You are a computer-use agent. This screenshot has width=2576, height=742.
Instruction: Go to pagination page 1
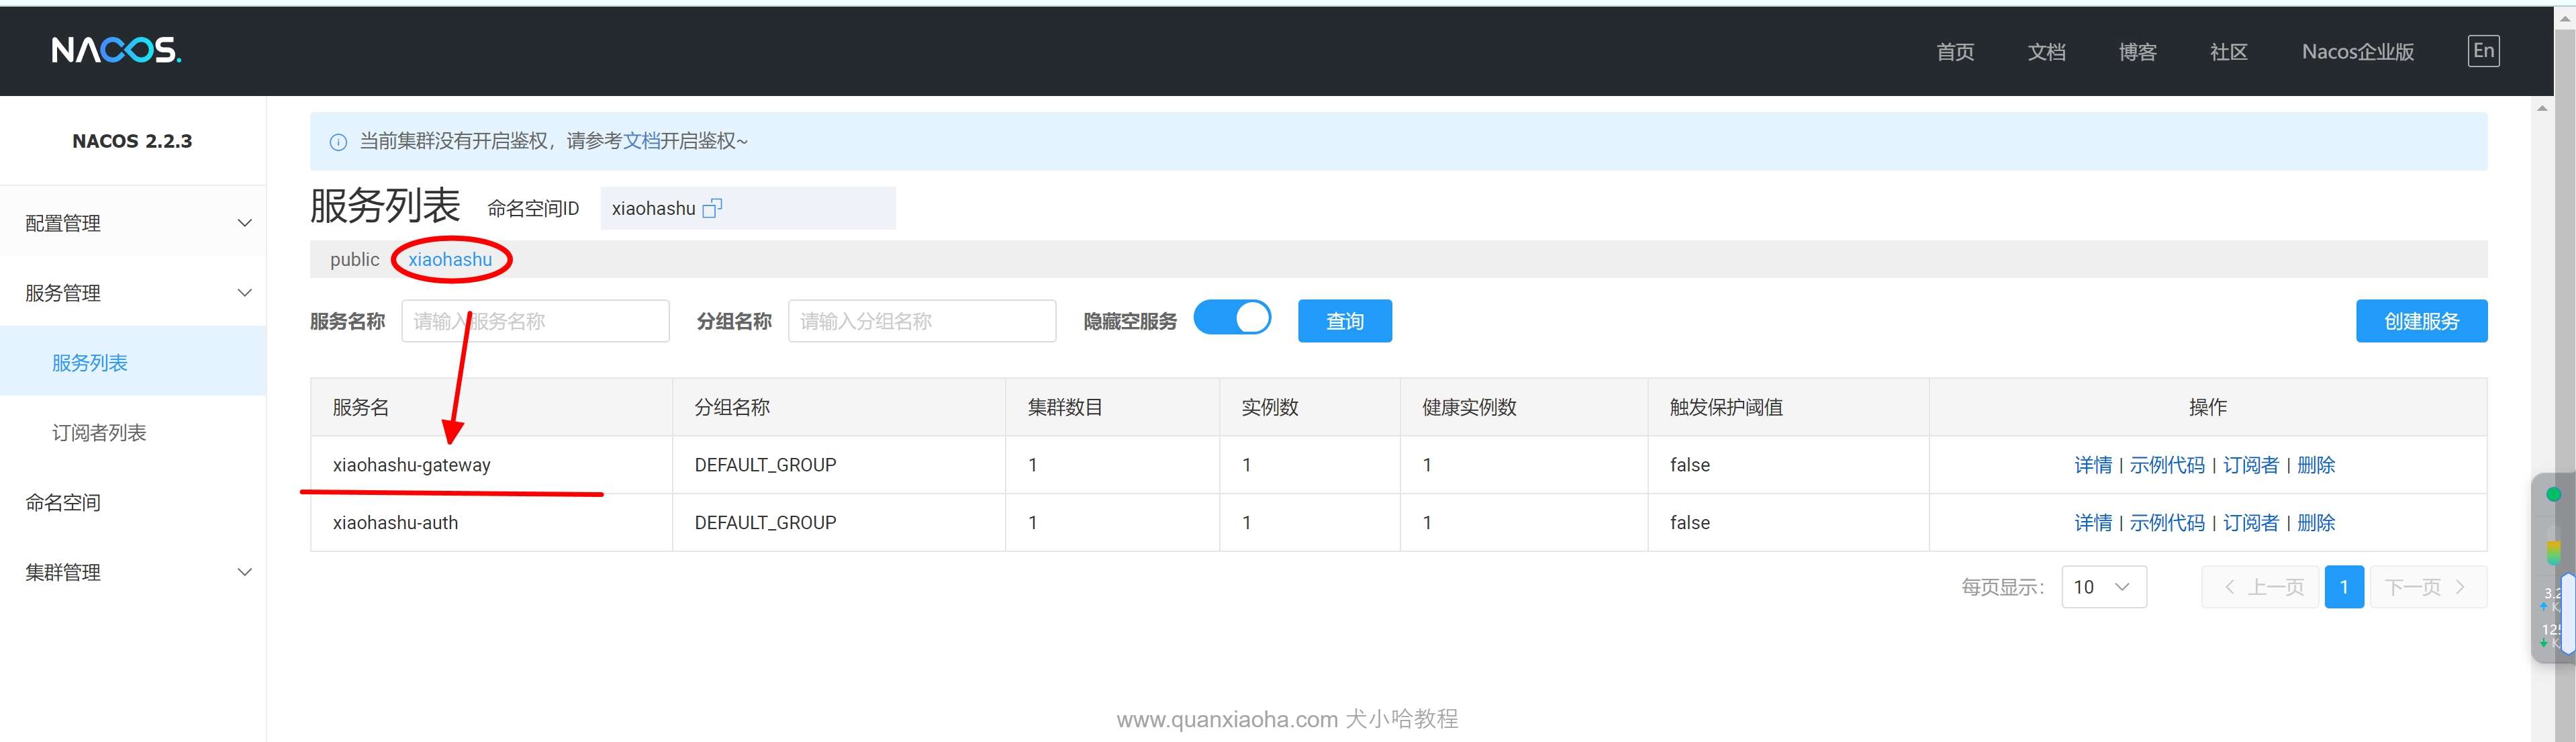2343,587
